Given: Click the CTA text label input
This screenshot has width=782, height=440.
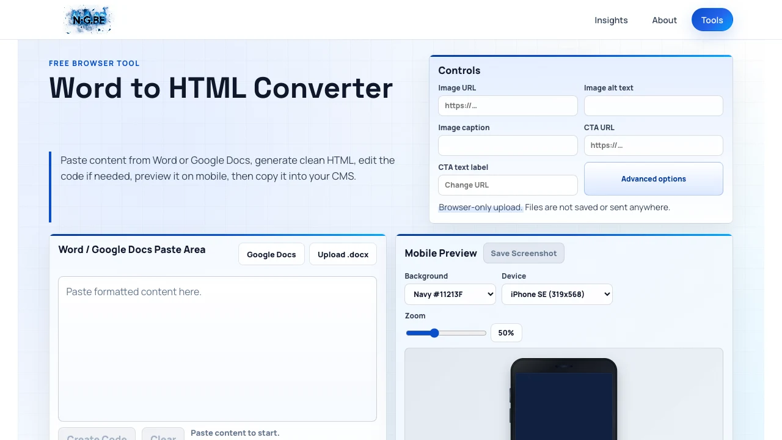Looking at the screenshot, I should (508, 185).
